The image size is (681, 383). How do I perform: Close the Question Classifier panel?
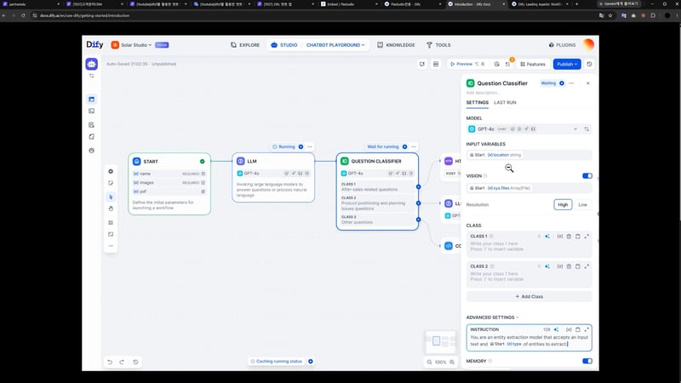coord(588,83)
